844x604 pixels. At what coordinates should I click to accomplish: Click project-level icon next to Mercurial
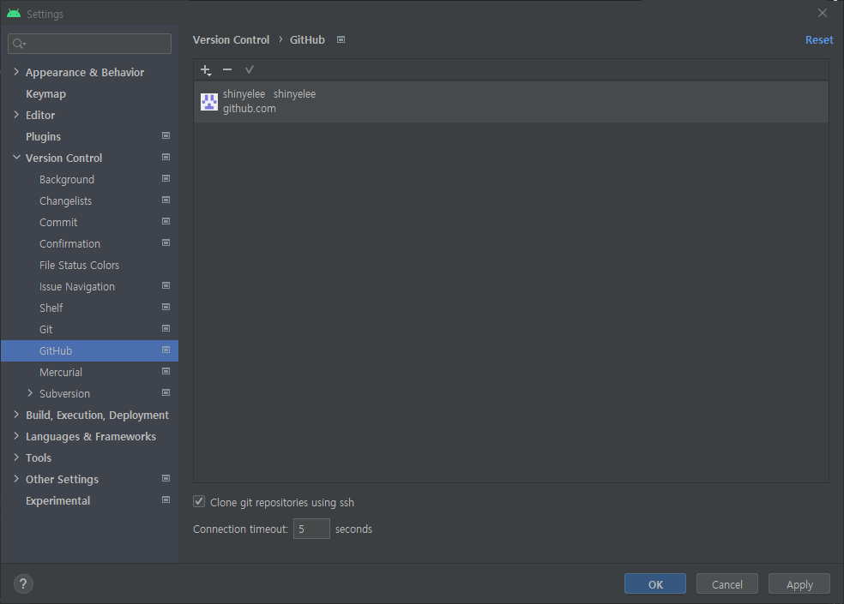pyautogui.click(x=166, y=371)
